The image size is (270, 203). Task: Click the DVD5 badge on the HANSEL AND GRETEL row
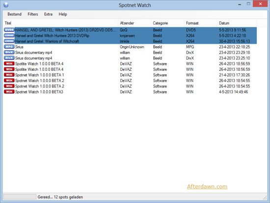tap(9, 30)
